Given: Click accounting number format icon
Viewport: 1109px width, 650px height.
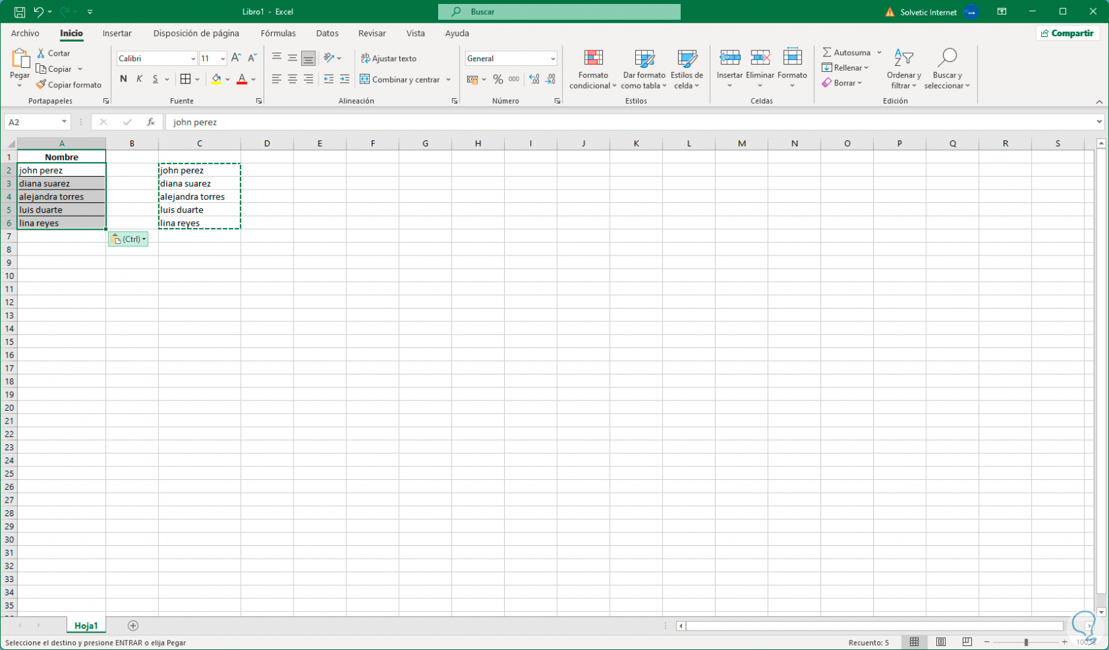Looking at the screenshot, I should (x=473, y=79).
